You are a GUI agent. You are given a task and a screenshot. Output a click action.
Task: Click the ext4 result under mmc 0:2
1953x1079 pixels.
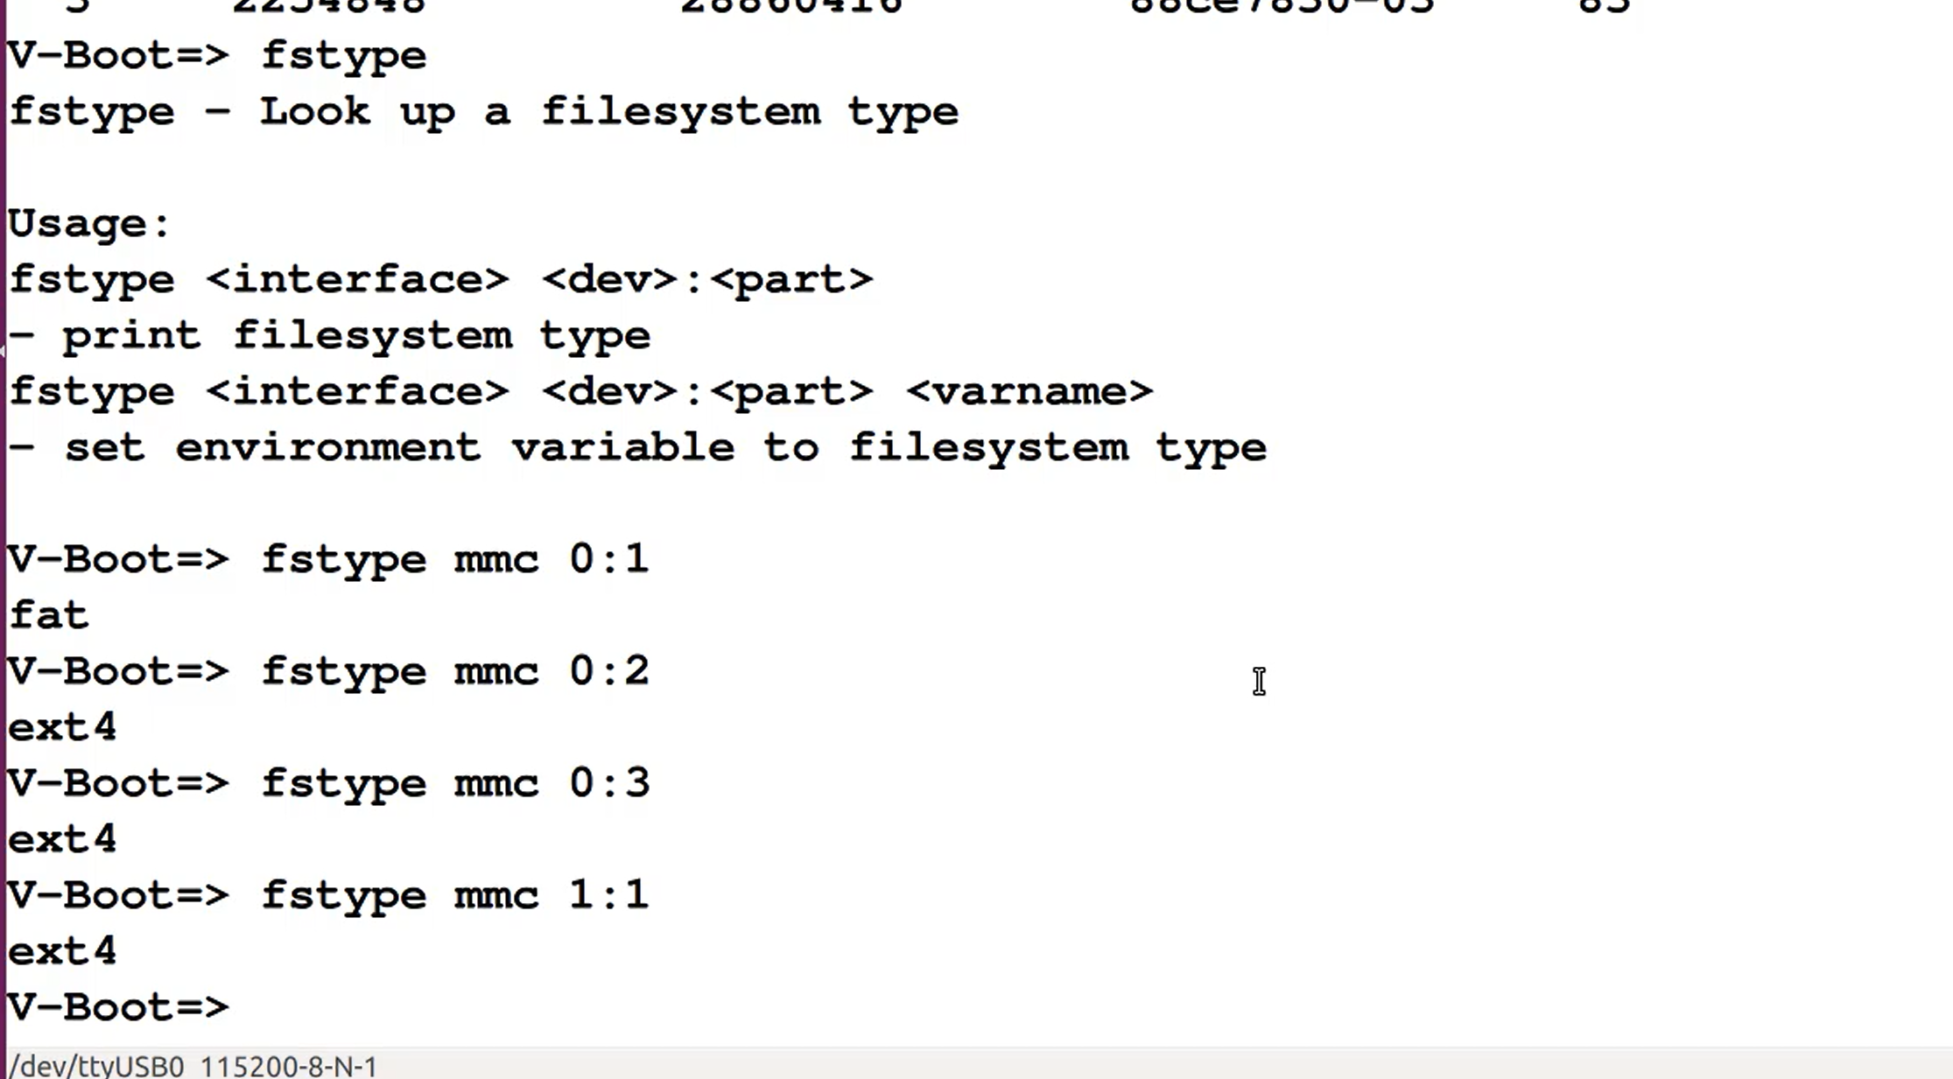62,727
